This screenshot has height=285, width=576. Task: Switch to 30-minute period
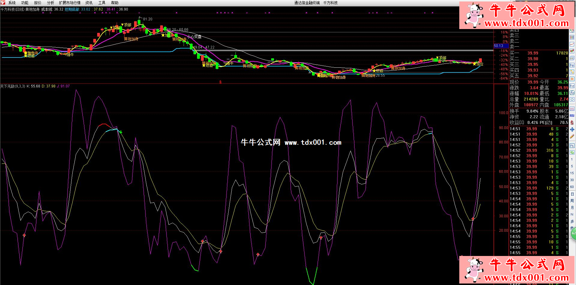click(572, 180)
